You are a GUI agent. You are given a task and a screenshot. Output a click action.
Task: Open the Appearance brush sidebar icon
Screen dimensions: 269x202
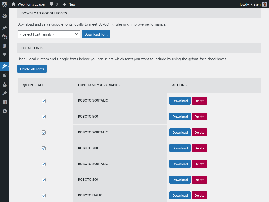pyautogui.click(x=5, y=67)
